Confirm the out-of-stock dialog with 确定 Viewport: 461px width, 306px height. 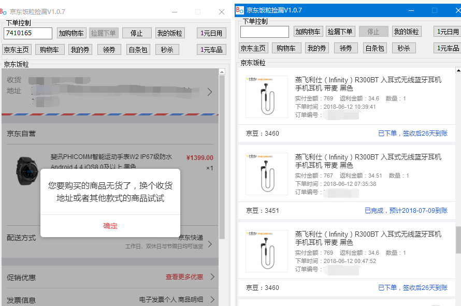[110, 226]
